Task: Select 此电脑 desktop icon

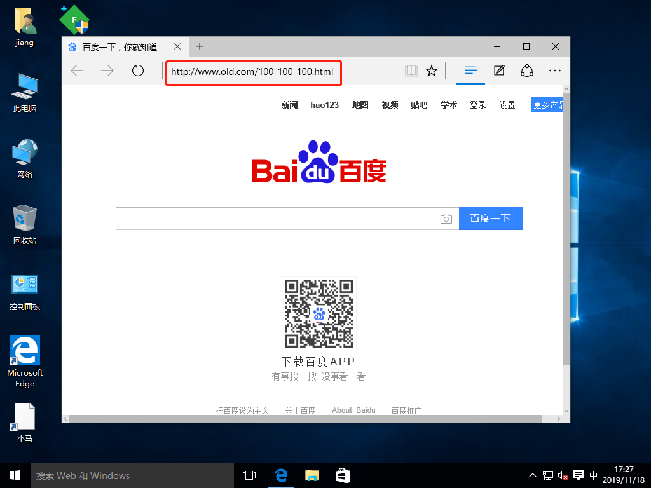Action: click(25, 93)
